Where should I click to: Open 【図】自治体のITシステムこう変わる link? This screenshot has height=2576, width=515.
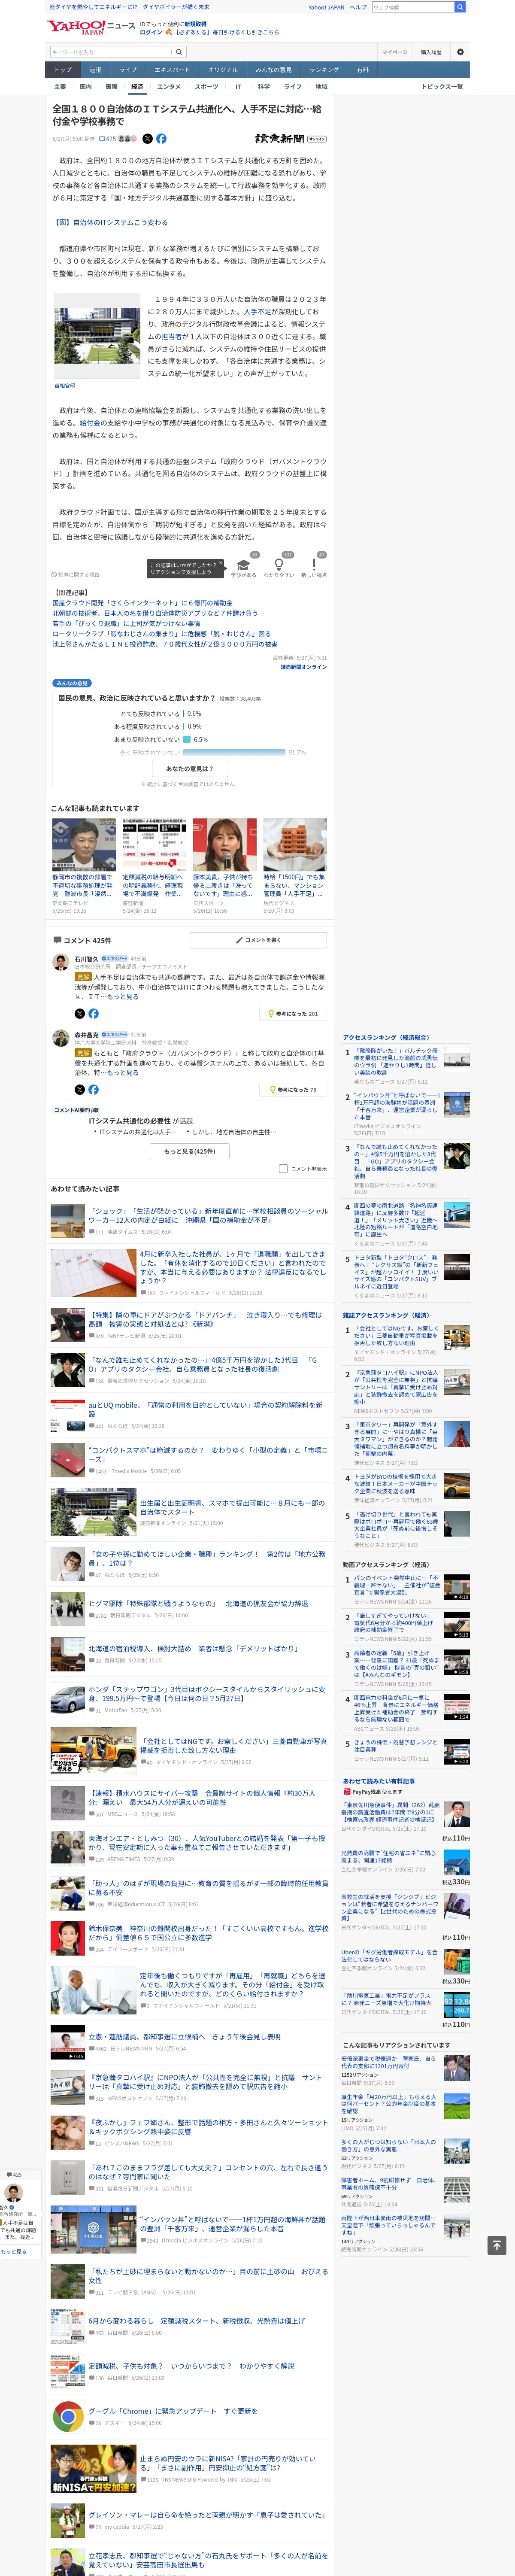point(110,222)
